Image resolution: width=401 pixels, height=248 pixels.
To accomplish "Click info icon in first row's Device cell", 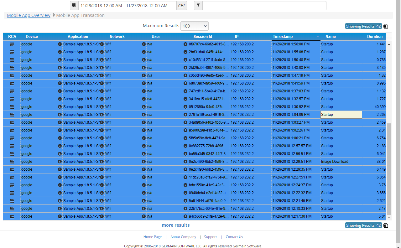I will (60, 44).
